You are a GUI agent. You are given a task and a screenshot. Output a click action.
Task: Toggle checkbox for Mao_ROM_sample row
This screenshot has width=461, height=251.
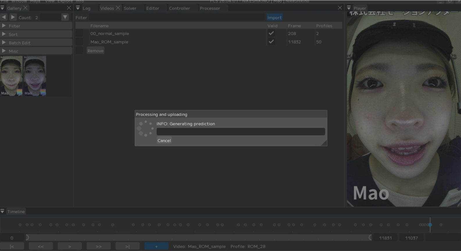79,42
